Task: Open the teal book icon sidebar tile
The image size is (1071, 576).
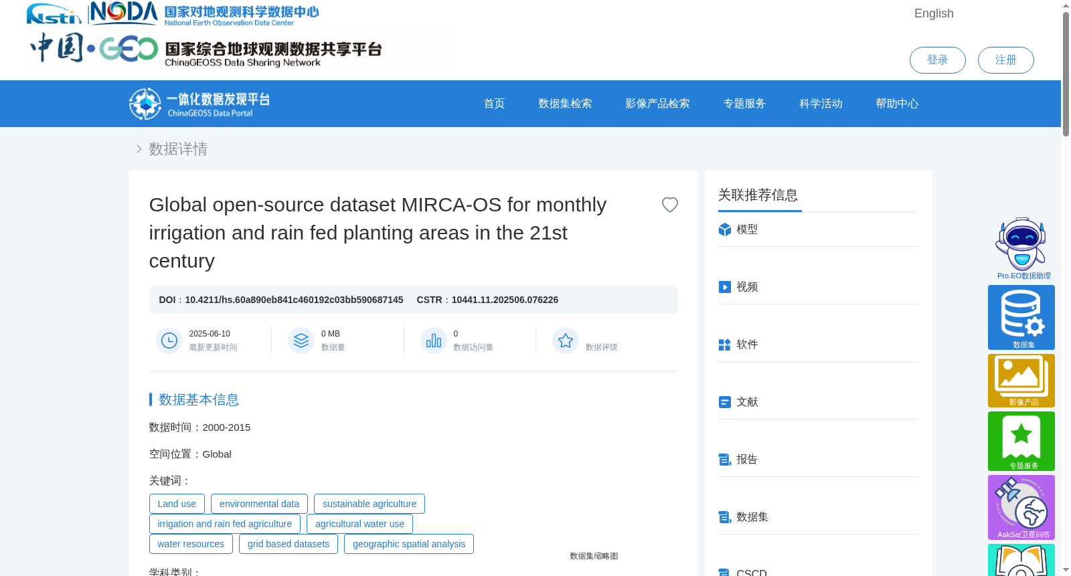Action: point(1021,560)
